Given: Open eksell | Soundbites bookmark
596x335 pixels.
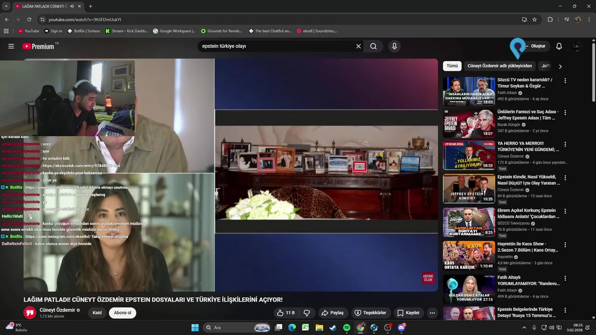Looking at the screenshot, I should [317, 31].
